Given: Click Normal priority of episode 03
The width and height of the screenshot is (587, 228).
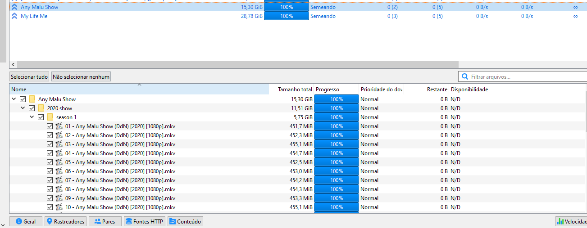Looking at the screenshot, I should (369, 144).
